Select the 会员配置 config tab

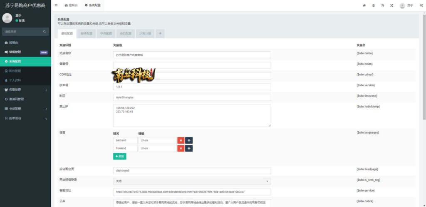pos(126,33)
